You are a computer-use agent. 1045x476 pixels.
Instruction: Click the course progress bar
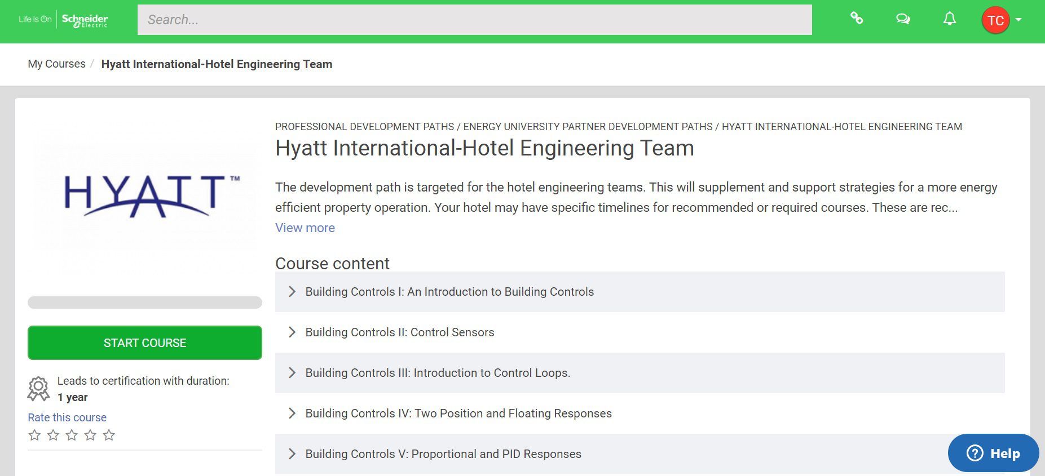pyautogui.click(x=145, y=302)
